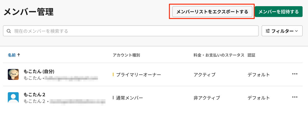Click the search magnifier icon

[8, 31]
